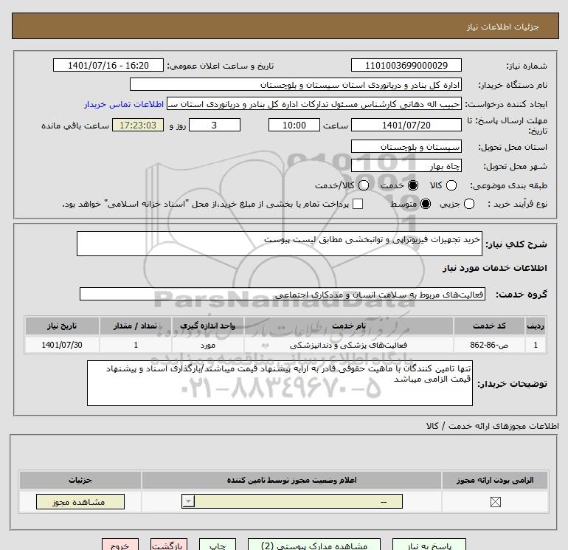This screenshot has height=550, width=568.
Task: Open اطلاعات تماس خریدار link
Action: pos(124,104)
